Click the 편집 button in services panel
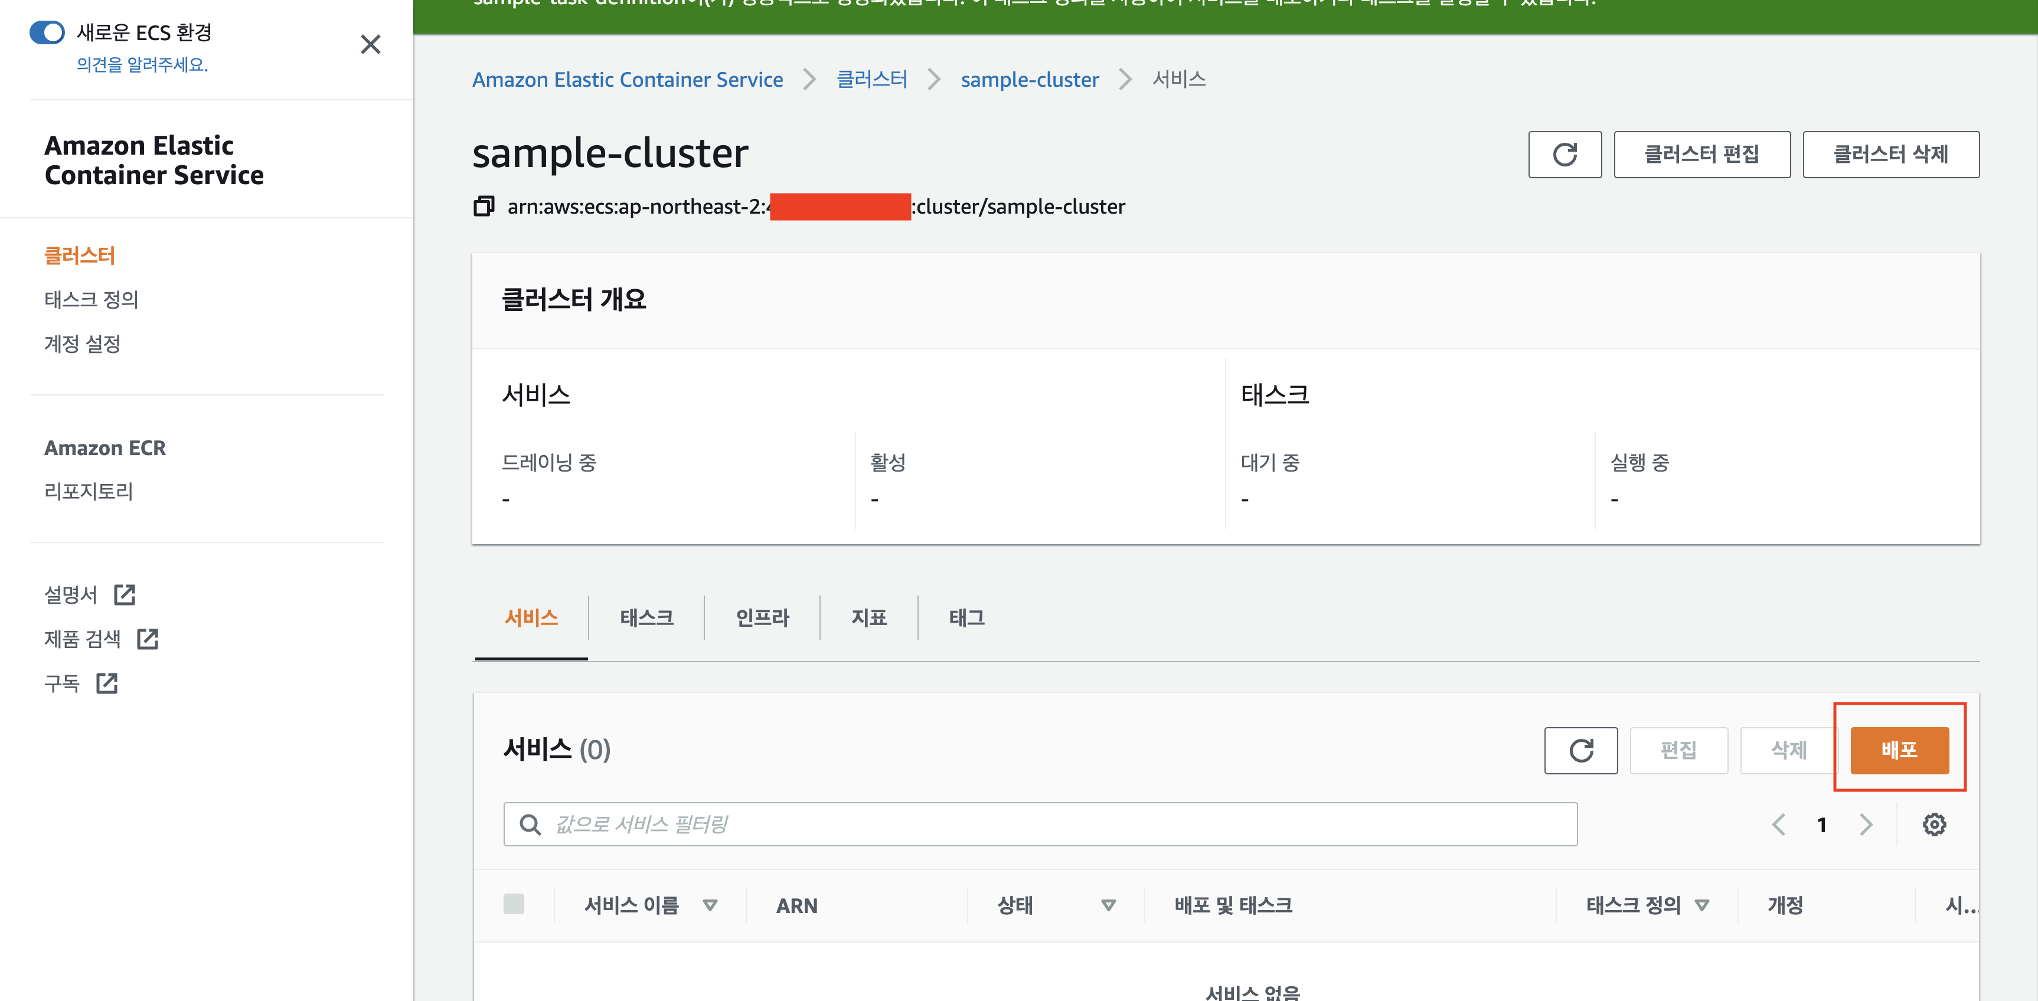Screen dimensions: 2038x1001 1679,750
